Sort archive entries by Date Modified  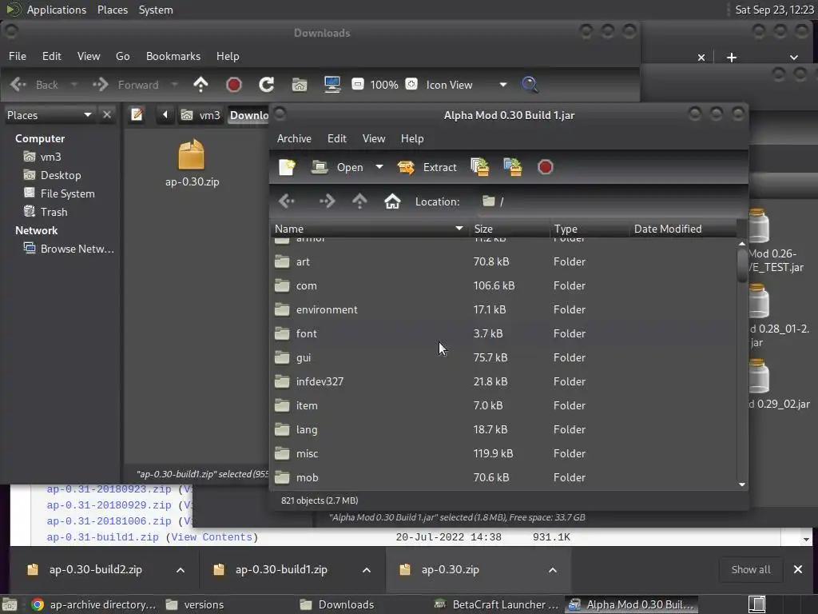[x=682, y=229]
